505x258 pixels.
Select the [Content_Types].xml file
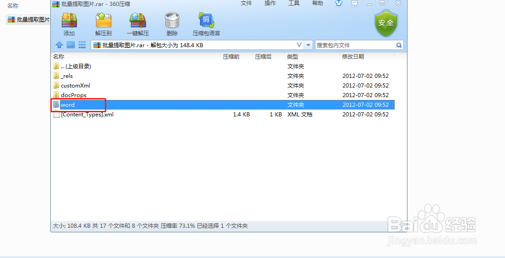(223, 115)
